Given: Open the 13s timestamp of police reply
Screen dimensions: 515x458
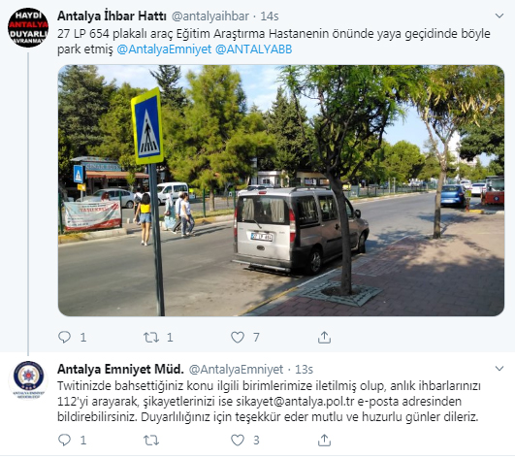Looking at the screenshot, I should click(304, 370).
